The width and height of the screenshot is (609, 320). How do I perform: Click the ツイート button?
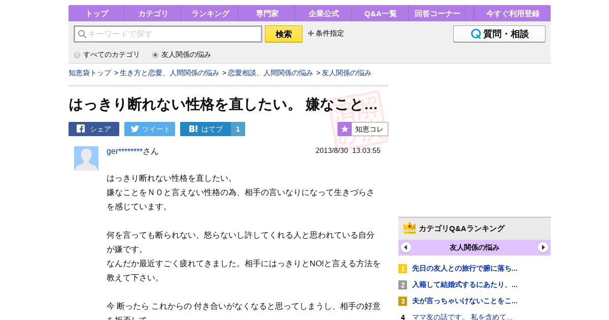tap(150, 129)
